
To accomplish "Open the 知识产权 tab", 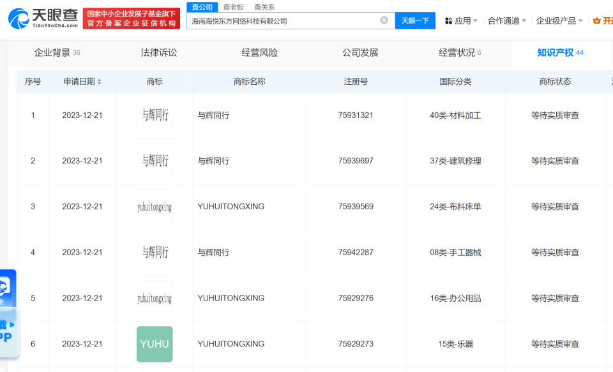I will [x=560, y=53].
